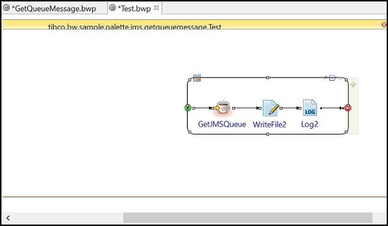Collapse the group with minus button
Image resolution: width=388 pixels, height=226 pixels.
coord(332,78)
